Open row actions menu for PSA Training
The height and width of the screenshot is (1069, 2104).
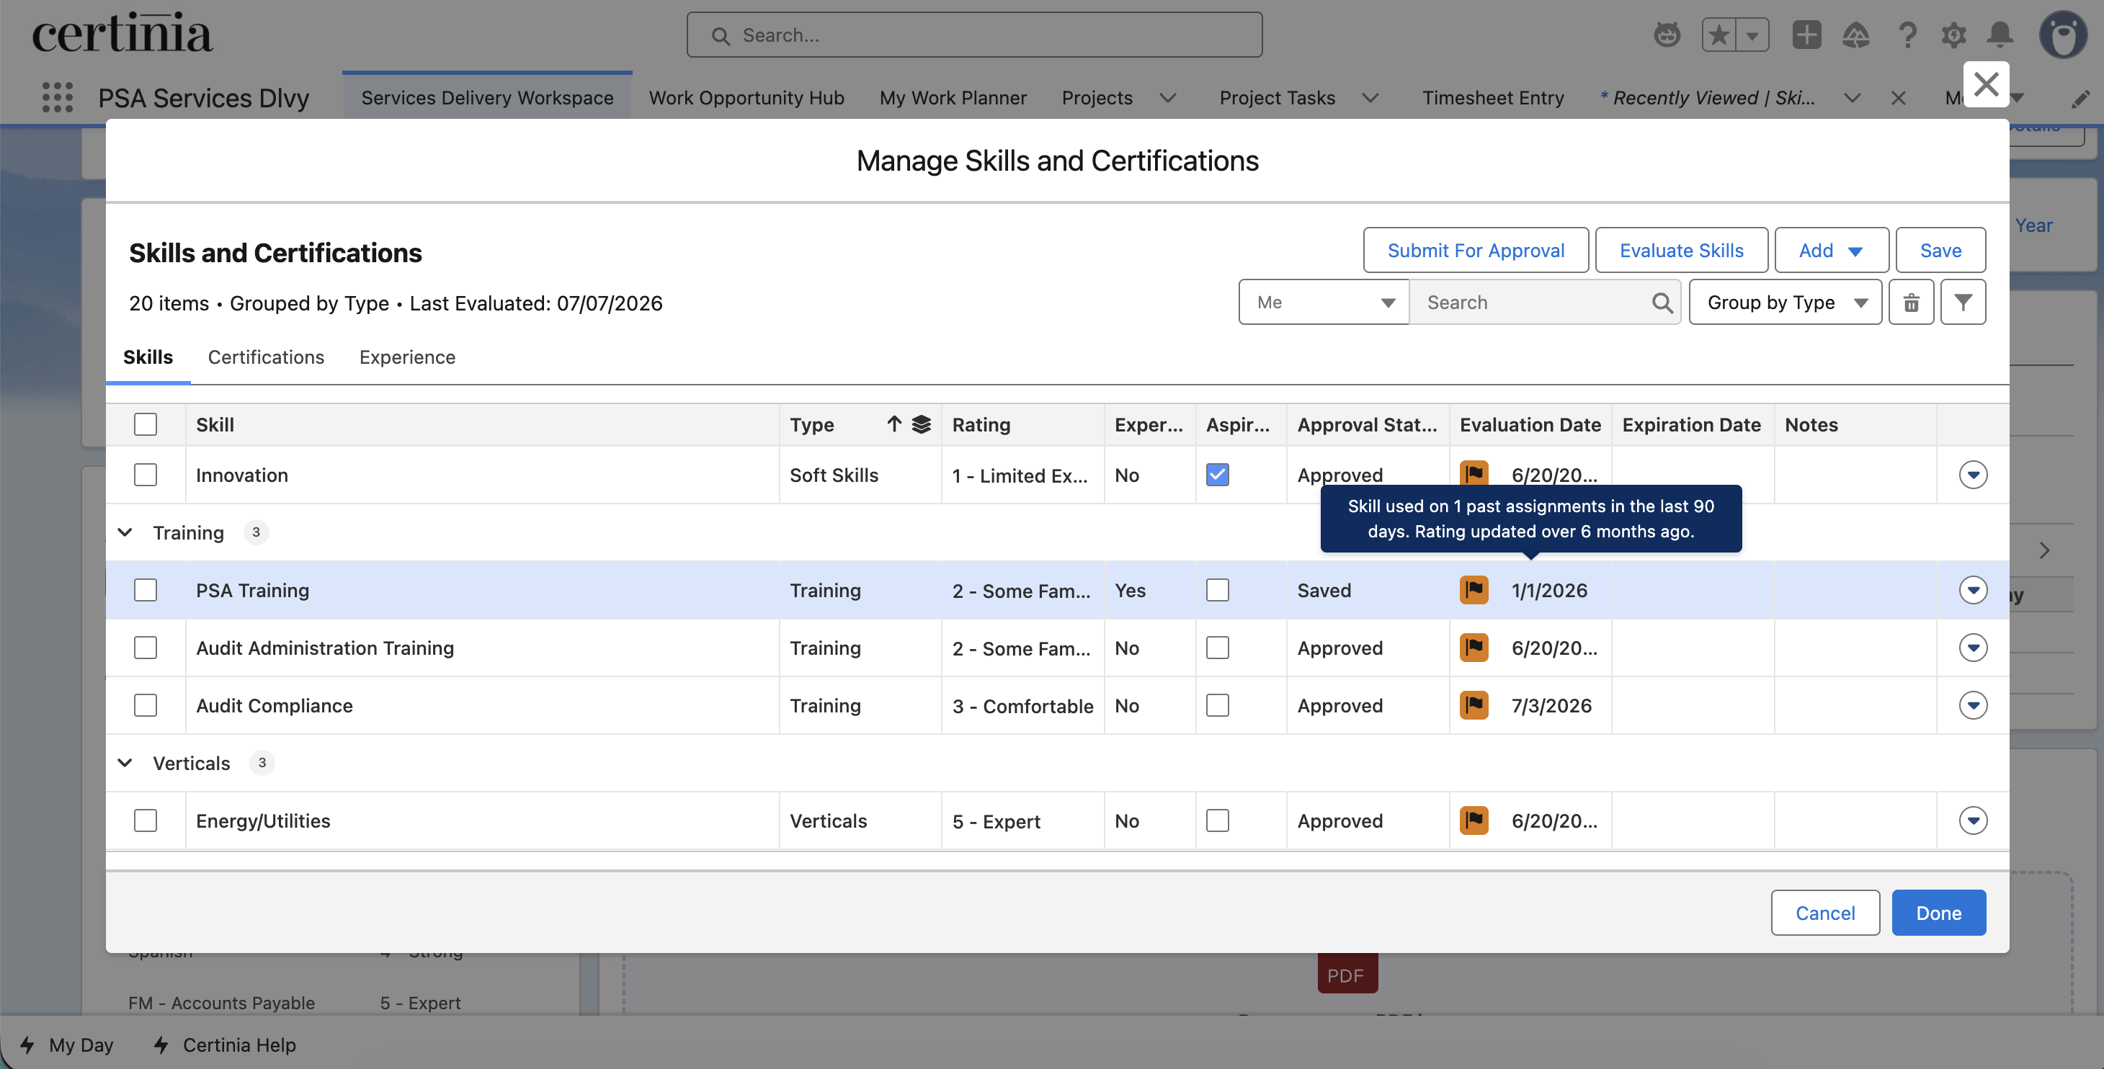(x=1973, y=590)
